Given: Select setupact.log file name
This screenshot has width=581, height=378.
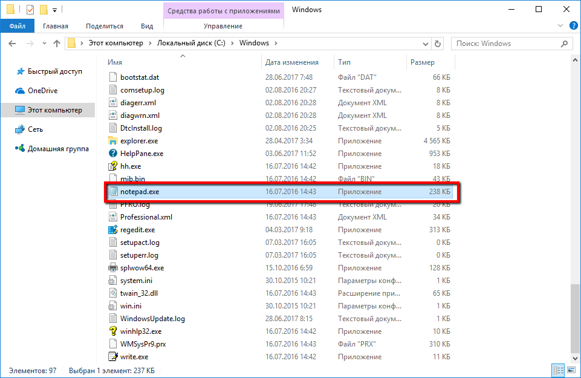Looking at the screenshot, I should pos(140,243).
